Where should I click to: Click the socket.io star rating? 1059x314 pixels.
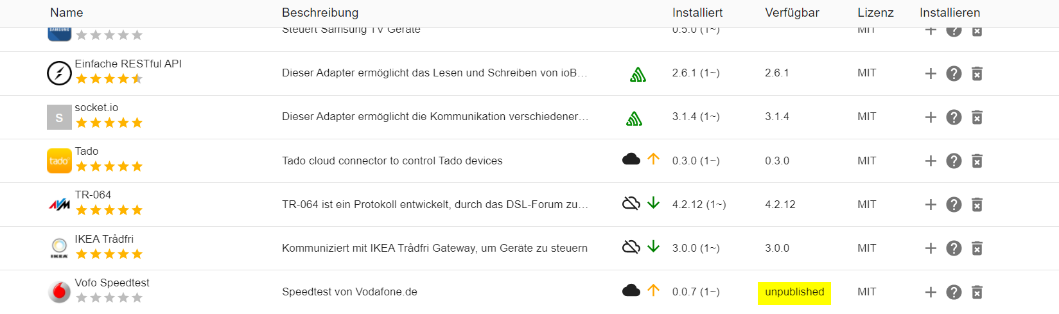(x=109, y=123)
